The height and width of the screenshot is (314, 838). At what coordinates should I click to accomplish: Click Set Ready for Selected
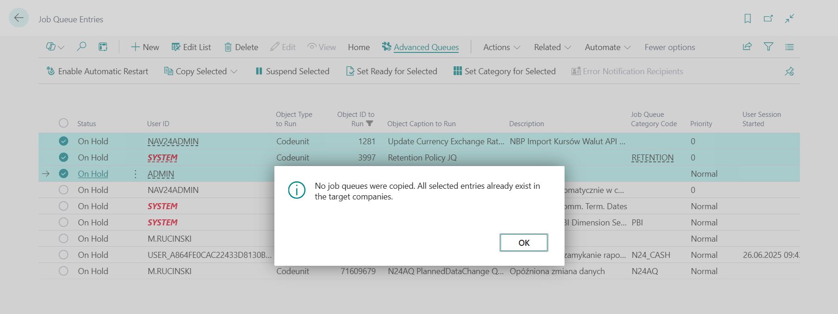[391, 71]
